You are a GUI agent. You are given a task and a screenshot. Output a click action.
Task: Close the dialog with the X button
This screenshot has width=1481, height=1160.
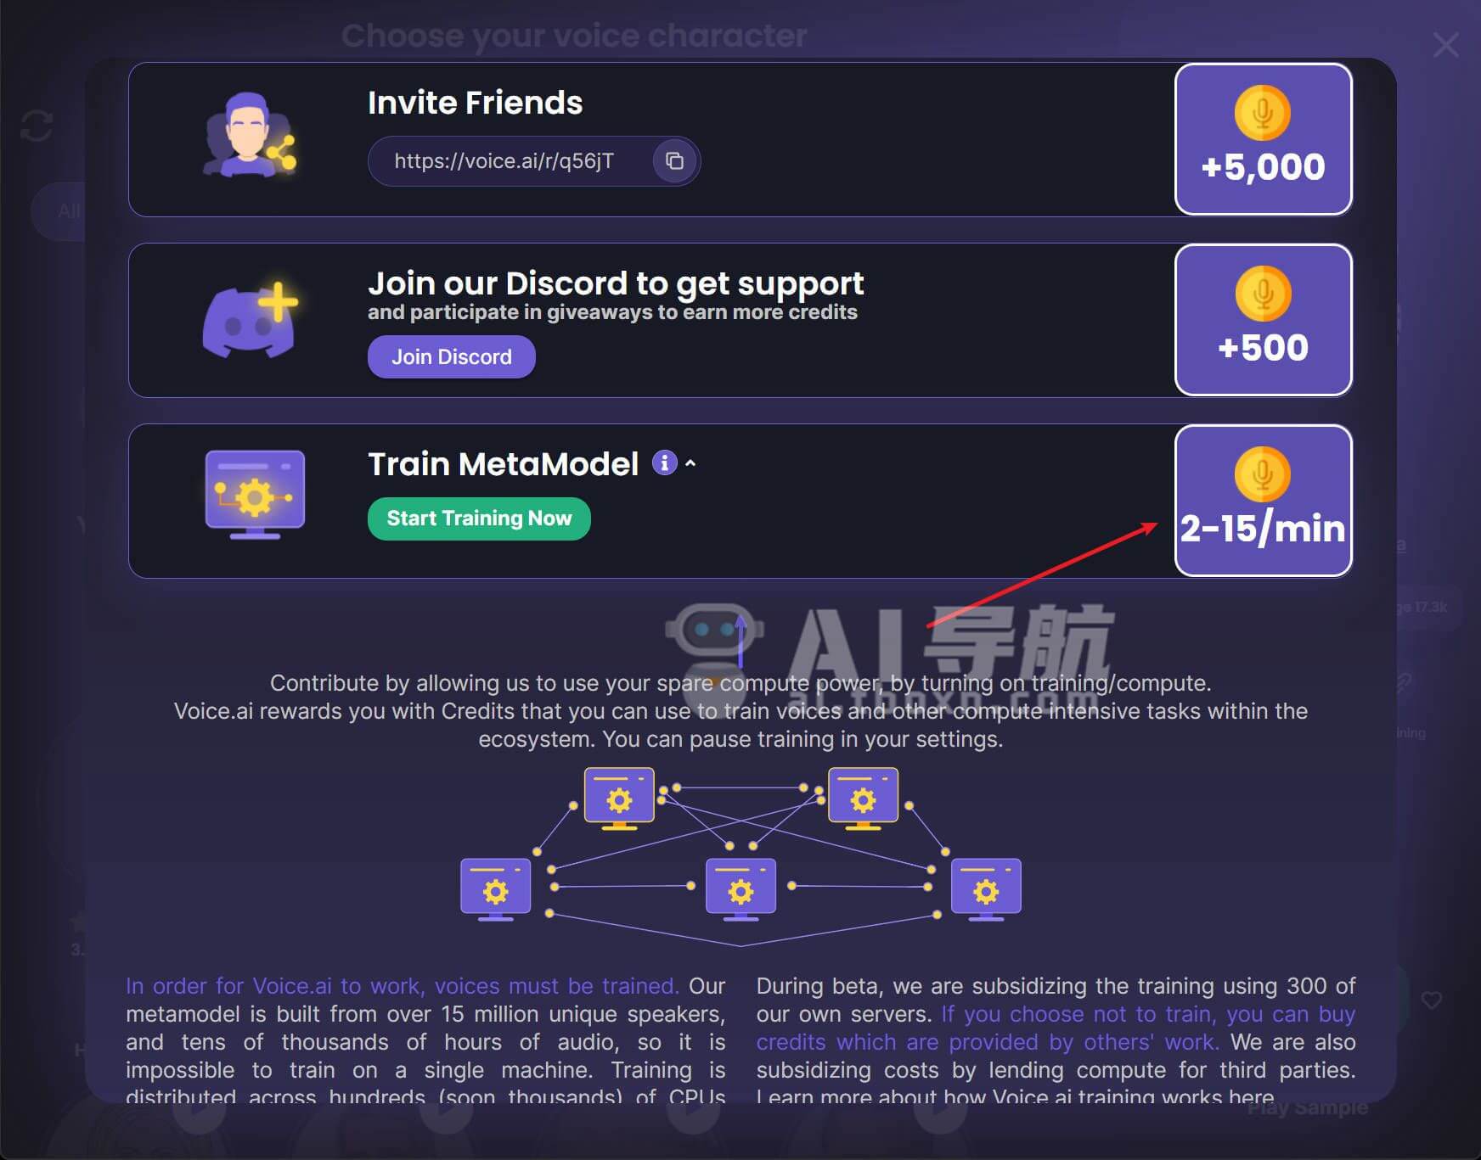(1445, 45)
